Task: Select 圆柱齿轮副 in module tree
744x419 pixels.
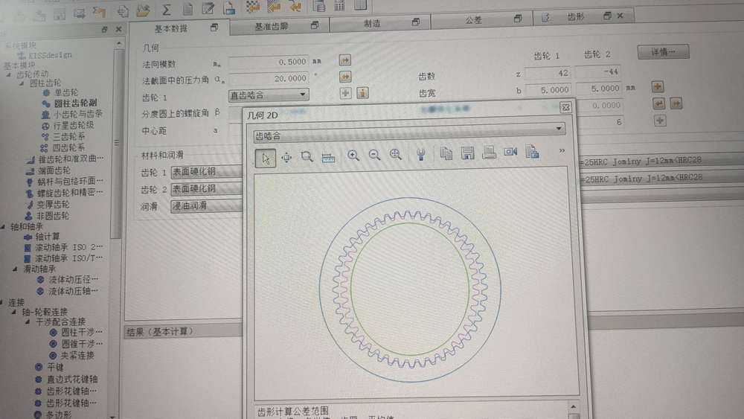Action: point(75,103)
